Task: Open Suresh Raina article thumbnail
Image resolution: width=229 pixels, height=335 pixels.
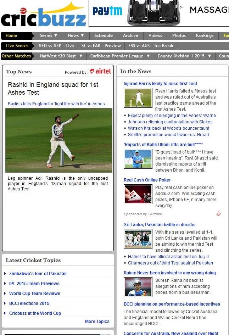Action: pyautogui.click(x=138, y=287)
